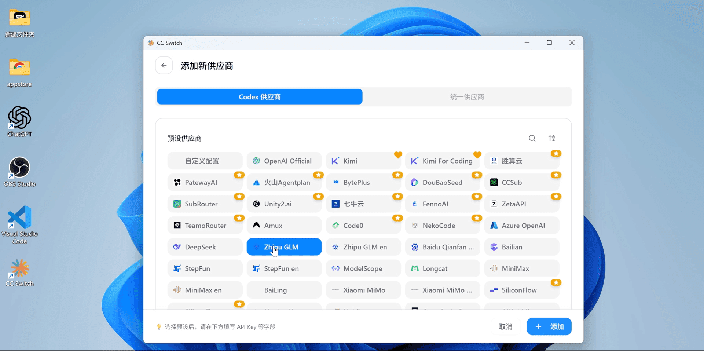Select the FennoAI supplier
Screen dimensions: 704x351
443,204
